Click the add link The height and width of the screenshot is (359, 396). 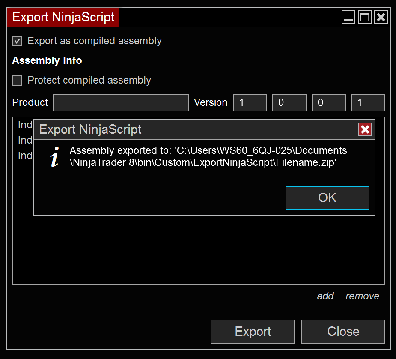(325, 296)
